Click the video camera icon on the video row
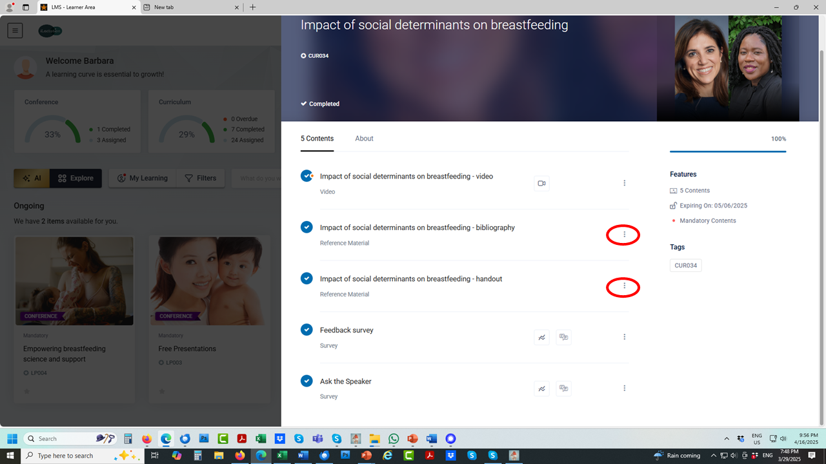This screenshot has height=464, width=826. tap(542, 184)
